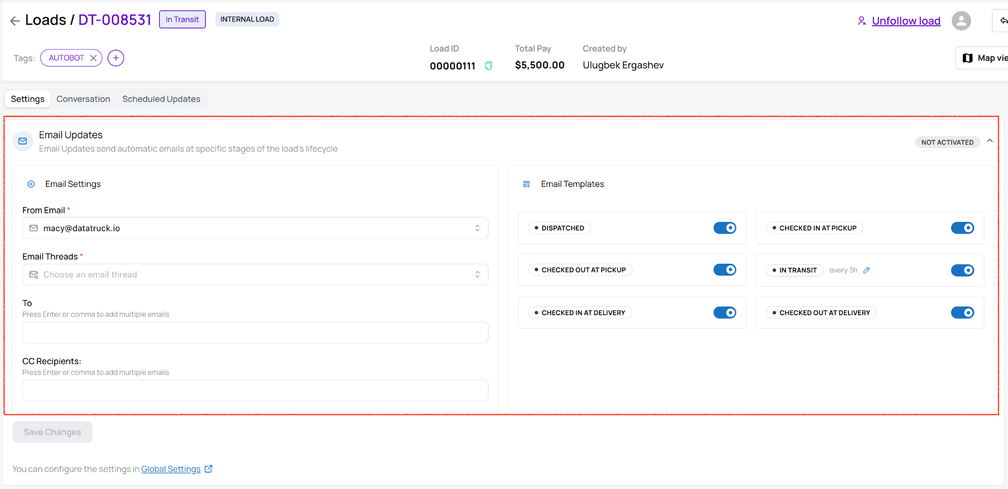This screenshot has width=1008, height=489.
Task: Click the CC Recipients input field
Action: (255, 391)
